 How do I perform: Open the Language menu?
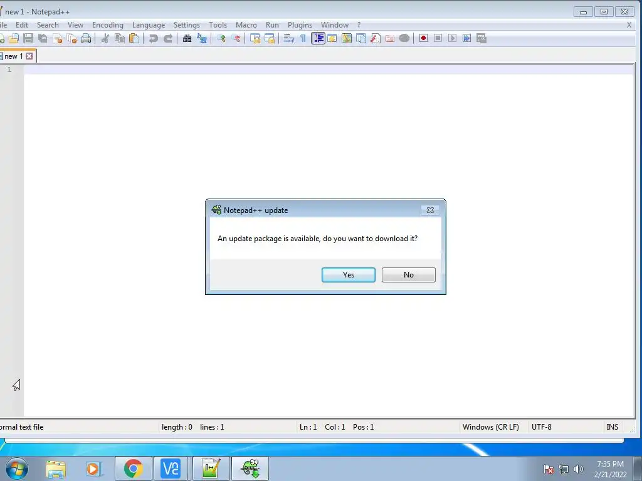[x=149, y=25]
